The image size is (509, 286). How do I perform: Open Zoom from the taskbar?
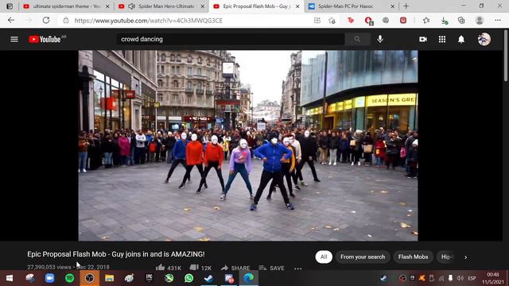coord(49,278)
